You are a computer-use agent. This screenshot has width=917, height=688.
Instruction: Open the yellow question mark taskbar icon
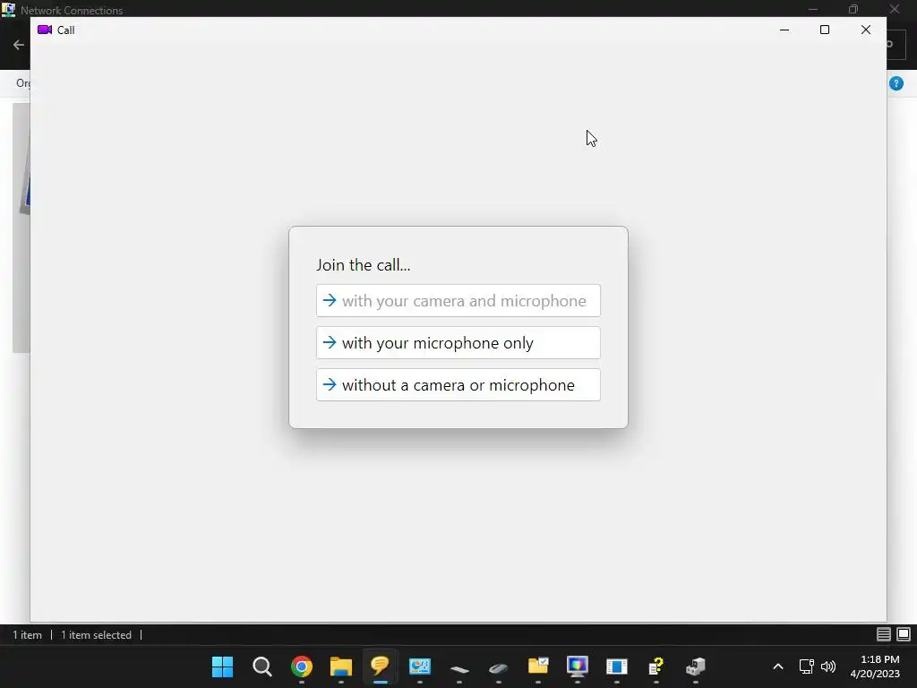point(656,666)
